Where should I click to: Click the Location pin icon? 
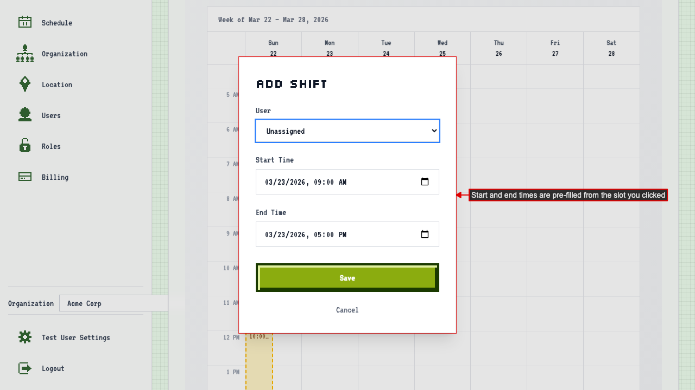click(x=25, y=84)
